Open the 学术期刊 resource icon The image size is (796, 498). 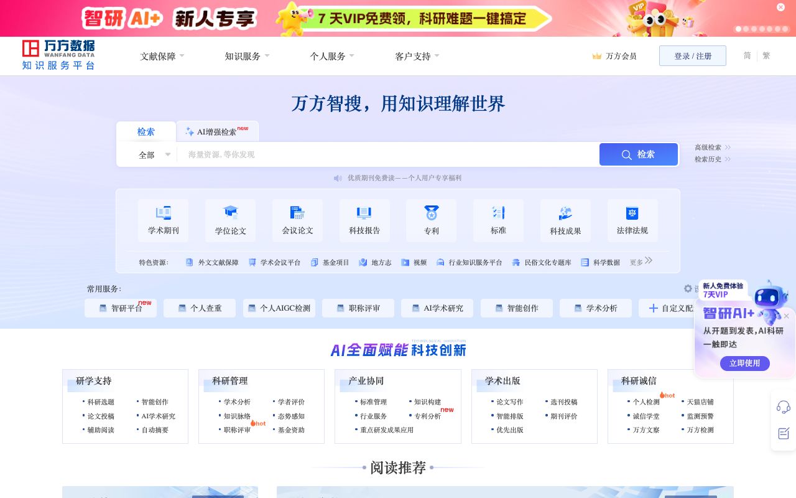point(163,220)
